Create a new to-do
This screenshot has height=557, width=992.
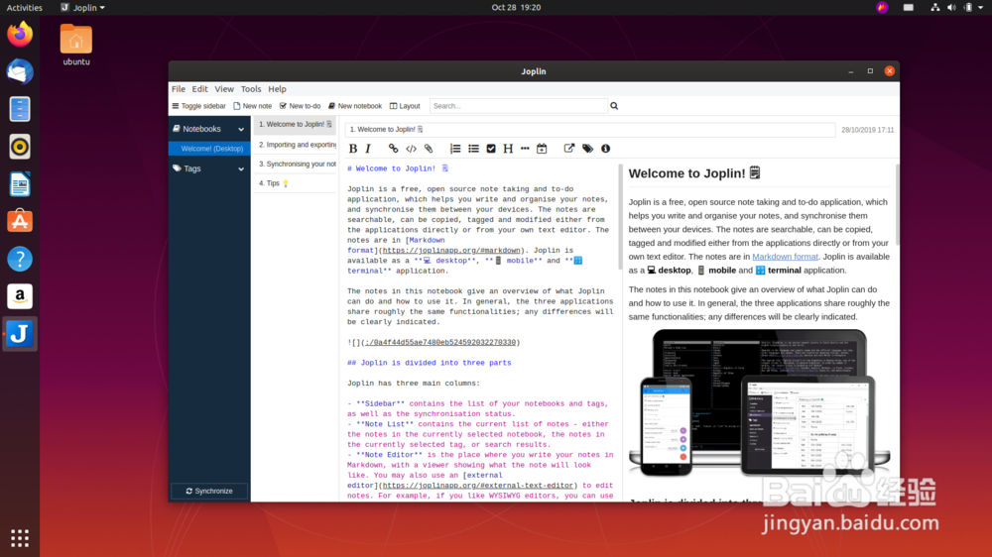coord(300,106)
